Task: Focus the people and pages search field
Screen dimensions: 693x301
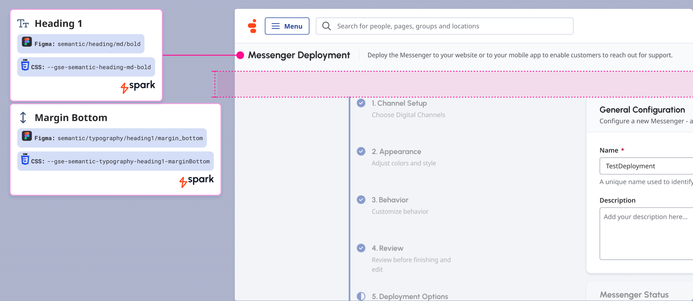Action: 445,26
